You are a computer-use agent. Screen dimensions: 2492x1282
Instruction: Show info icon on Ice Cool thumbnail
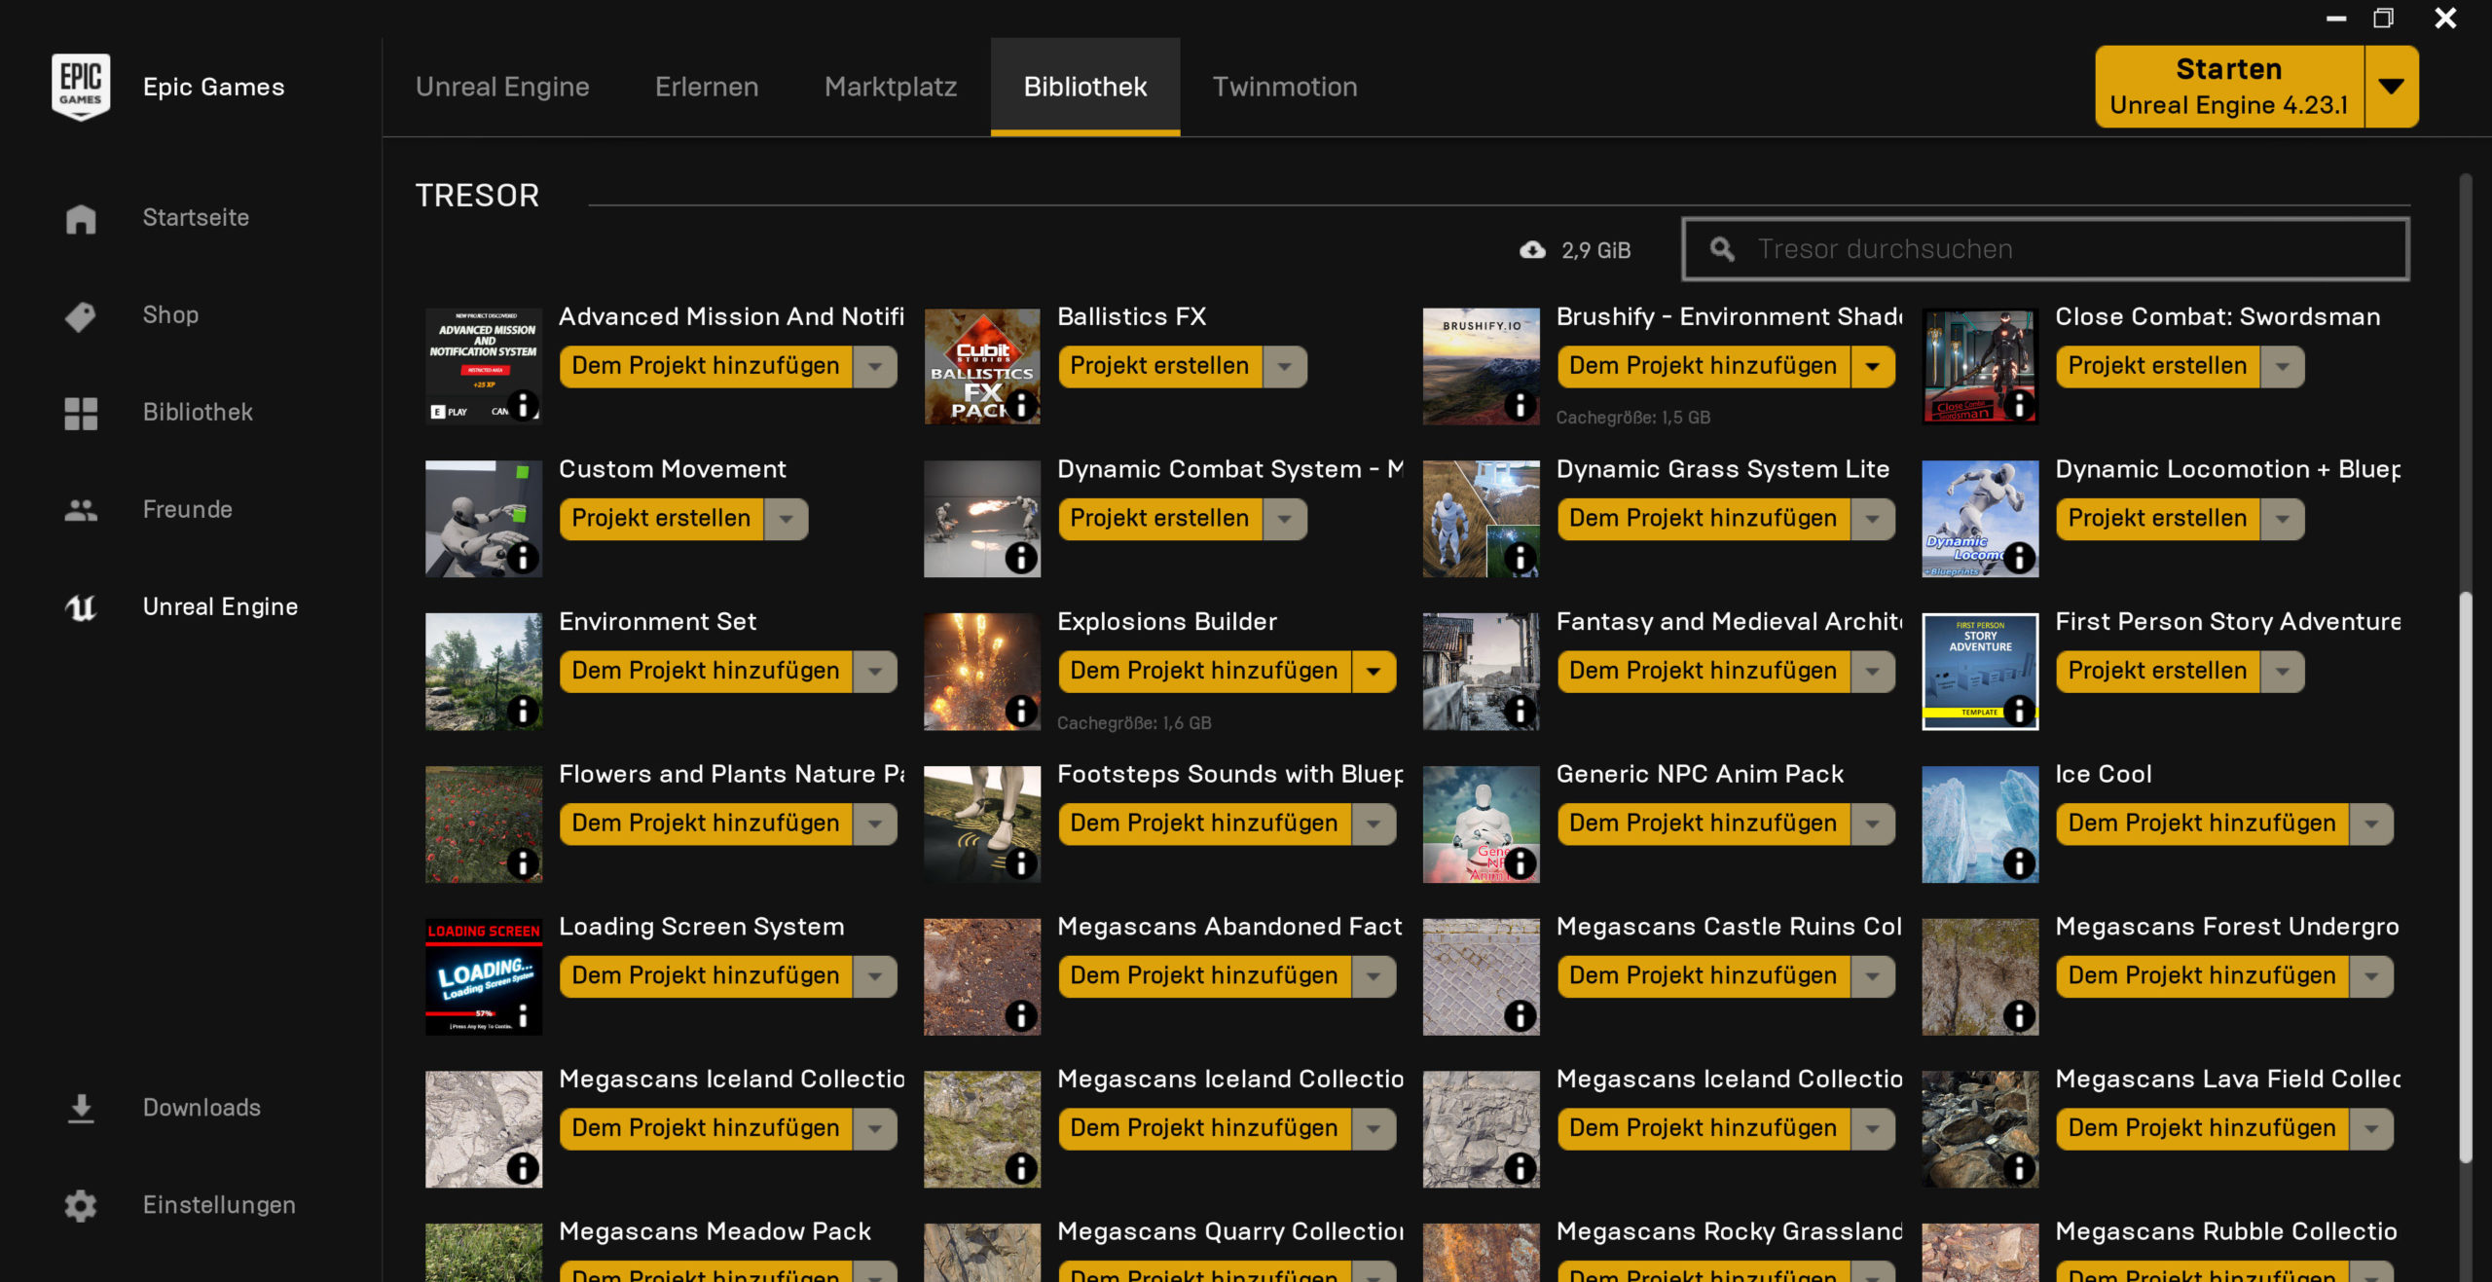tap(2019, 863)
